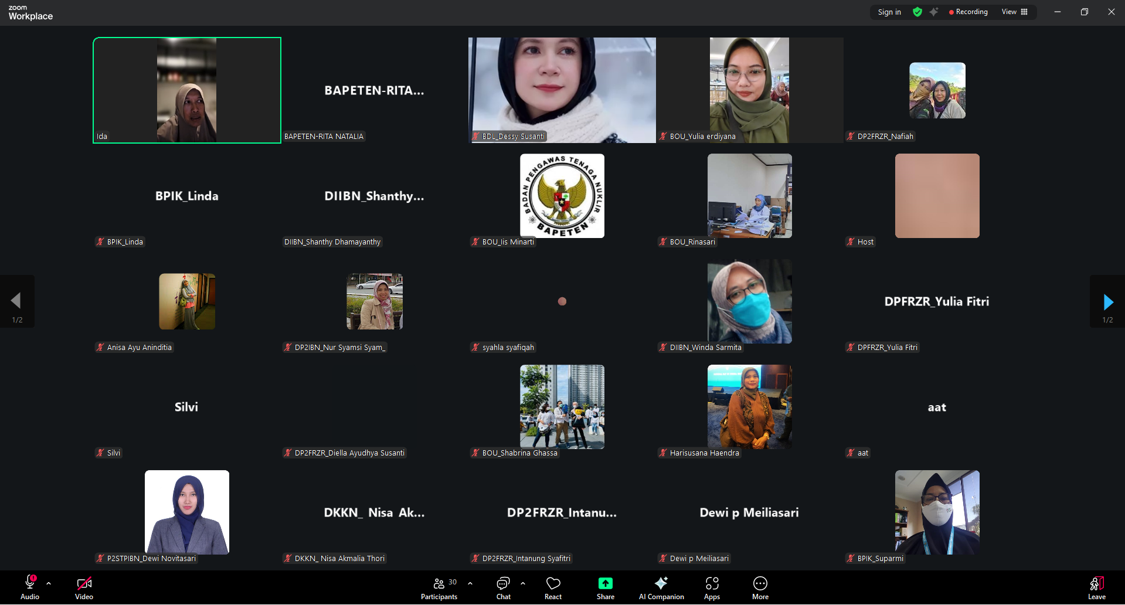Click the encryption shield icon
The width and height of the screenshot is (1125, 605).
(917, 12)
